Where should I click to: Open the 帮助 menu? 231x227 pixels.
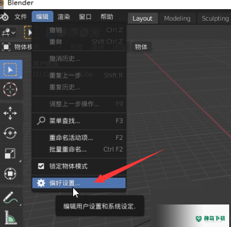[107, 17]
